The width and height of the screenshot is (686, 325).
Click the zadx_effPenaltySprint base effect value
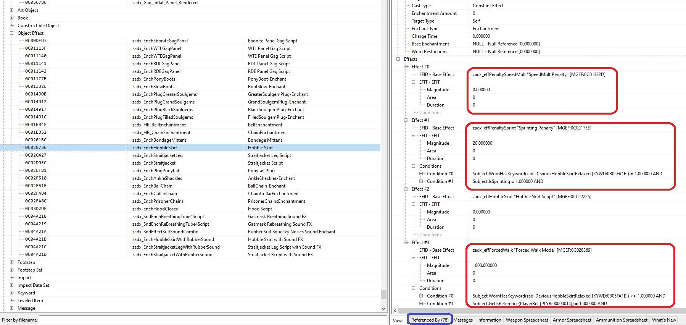coord(532,128)
